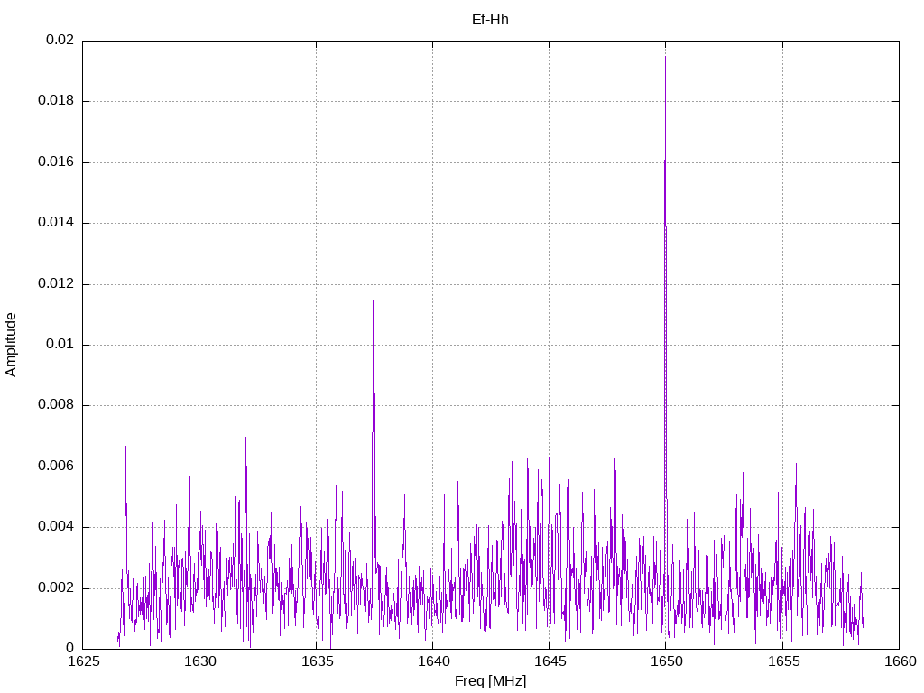The height and width of the screenshot is (693, 924).
Task: Select the y-axis tick label 0.002
Action: coord(56,588)
